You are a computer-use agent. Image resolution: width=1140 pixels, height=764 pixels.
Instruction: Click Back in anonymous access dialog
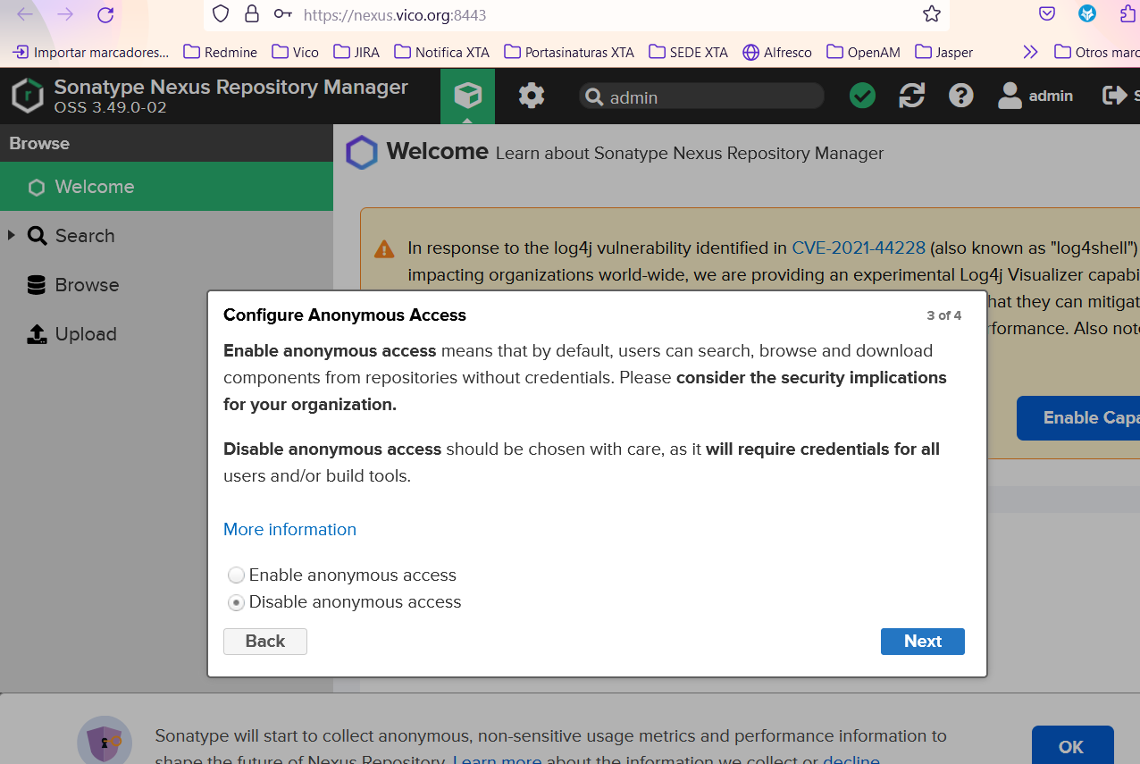point(265,642)
